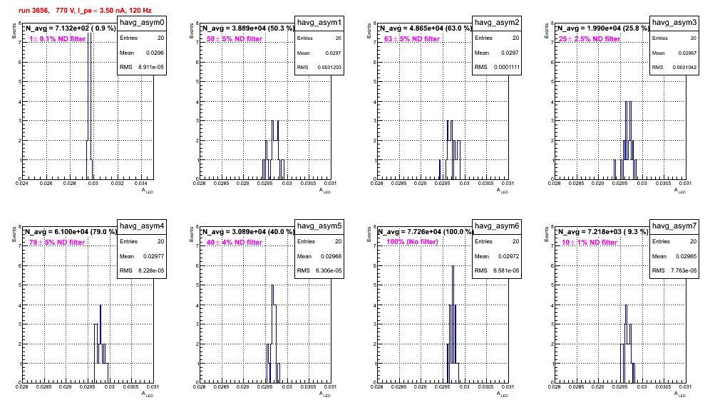The image size is (710, 407).
Task: Click the Entries 20 row in havg_asym0 box
Action: tap(142, 38)
